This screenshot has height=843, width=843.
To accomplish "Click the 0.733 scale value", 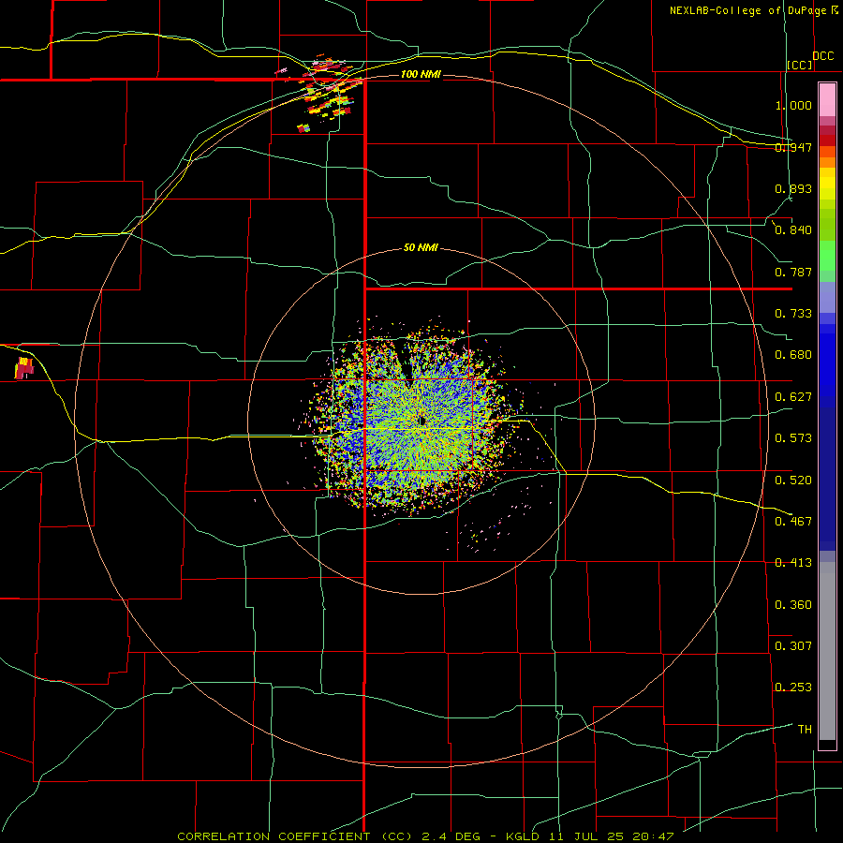I will 793,314.
